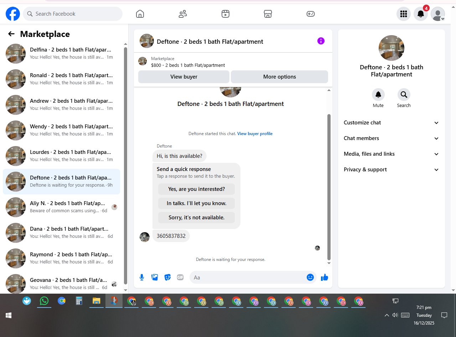Expand the Customize chat section
Screen dimensions: 456x337
coord(392,123)
